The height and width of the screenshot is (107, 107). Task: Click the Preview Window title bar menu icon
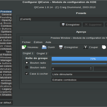(22, 38)
